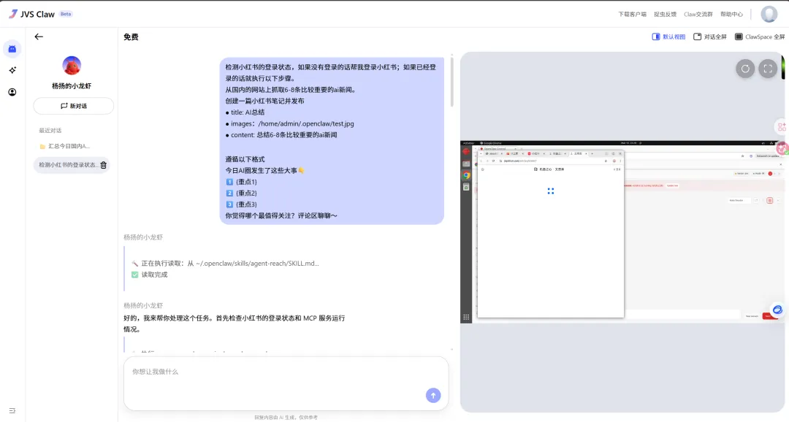
Task: Switch to 默认视图 layout
Action: 668,37
